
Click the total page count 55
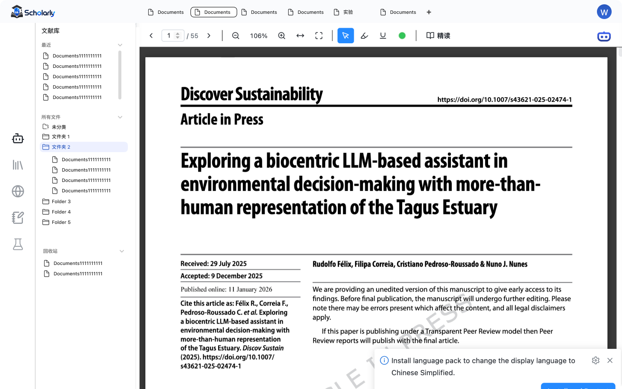point(194,36)
